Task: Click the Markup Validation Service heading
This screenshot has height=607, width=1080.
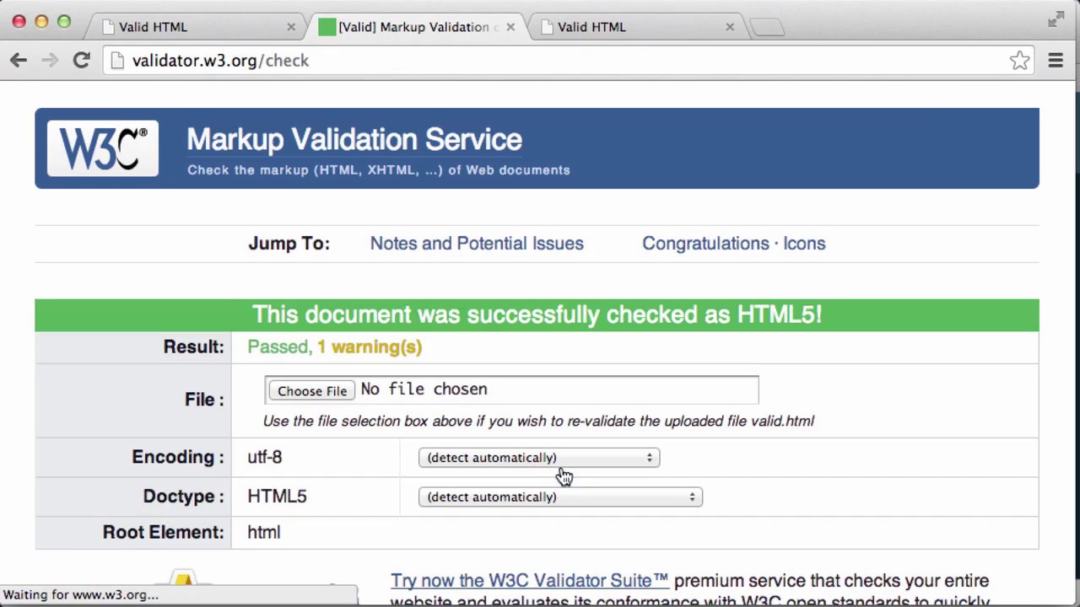Action: pos(354,140)
